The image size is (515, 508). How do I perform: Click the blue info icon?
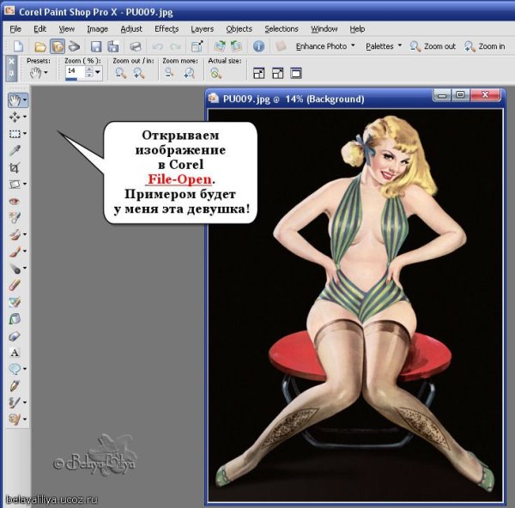coord(258,46)
